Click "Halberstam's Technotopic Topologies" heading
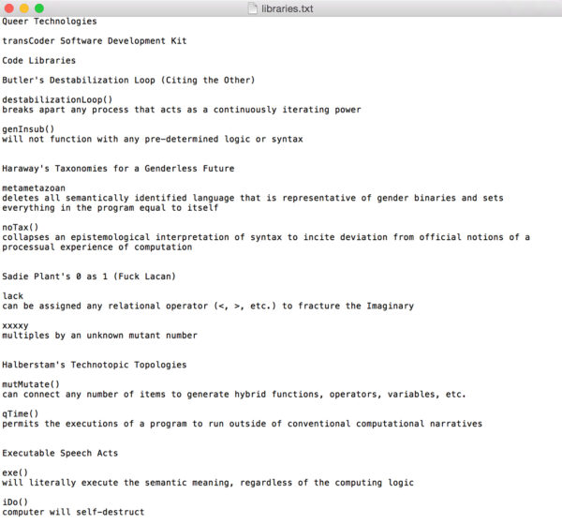Image resolution: width=562 pixels, height=524 pixels. coord(94,365)
